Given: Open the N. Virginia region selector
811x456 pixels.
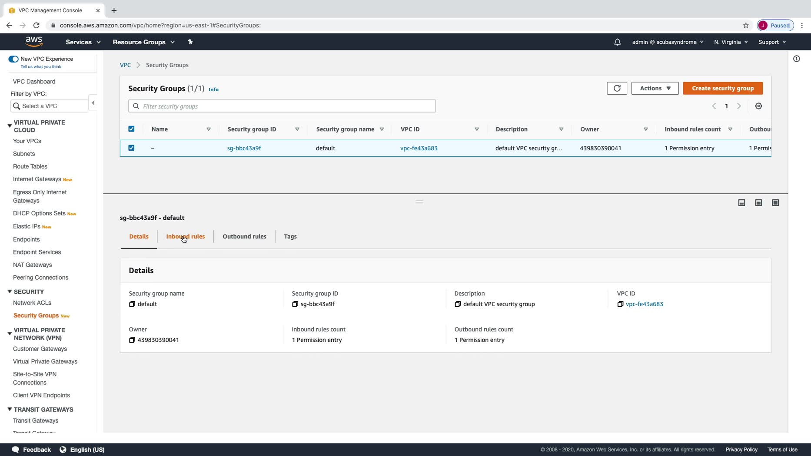Looking at the screenshot, I should pyautogui.click(x=731, y=42).
